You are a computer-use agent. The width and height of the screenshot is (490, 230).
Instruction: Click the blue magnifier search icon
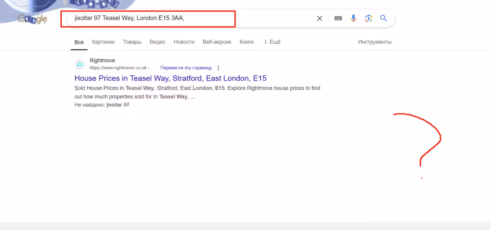[x=383, y=19]
